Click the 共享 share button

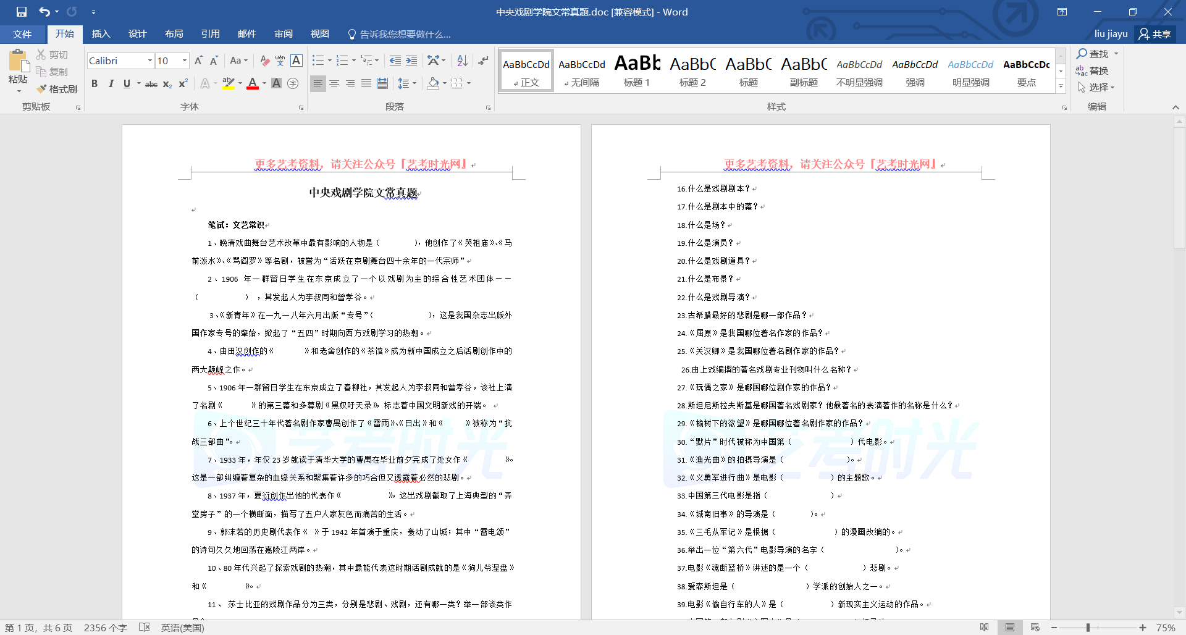click(1155, 34)
